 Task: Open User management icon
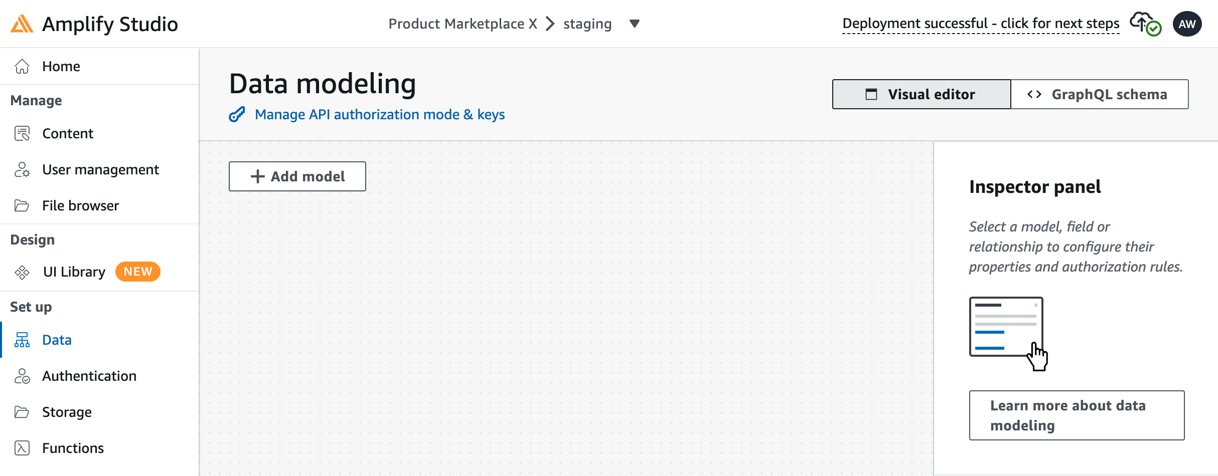click(22, 169)
